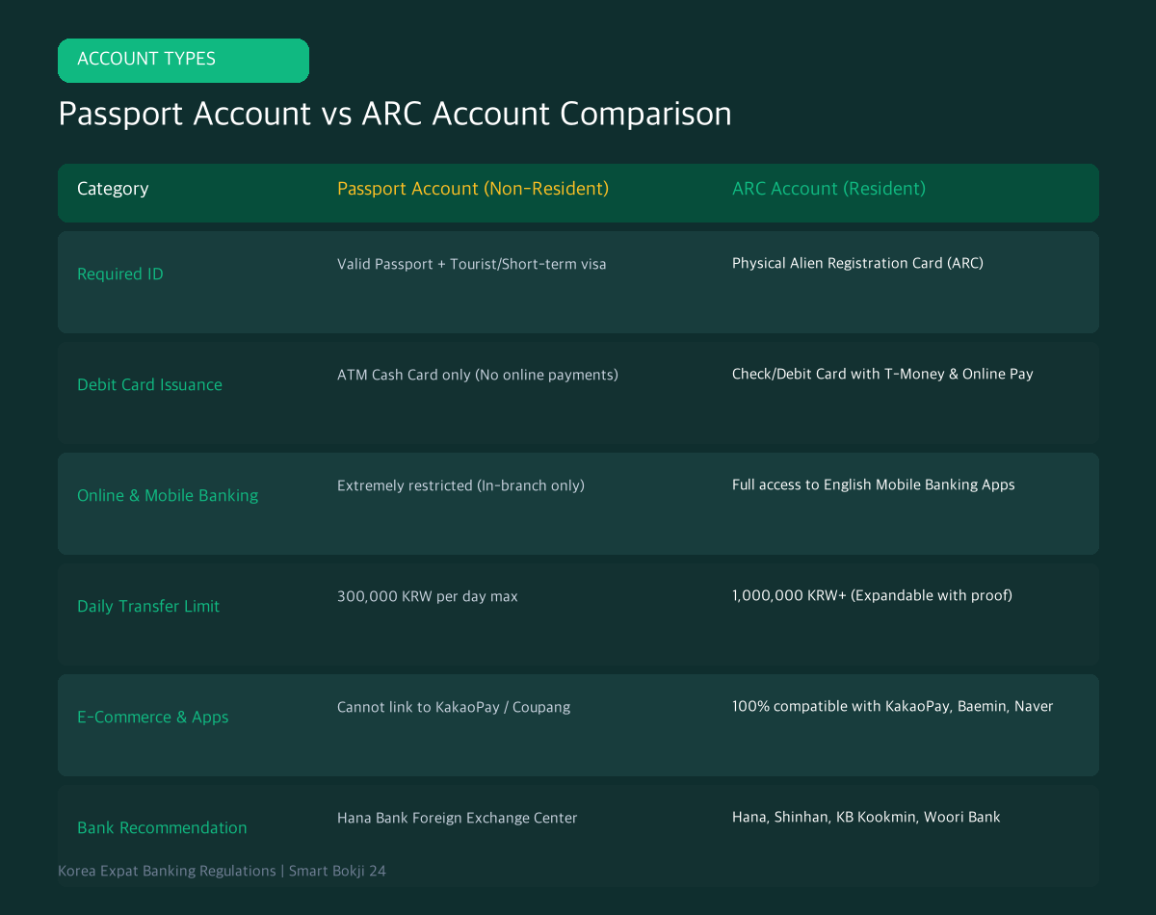Select 'Passport Account (Non-Resident)' column header
The image size is (1156, 915).
click(x=473, y=189)
